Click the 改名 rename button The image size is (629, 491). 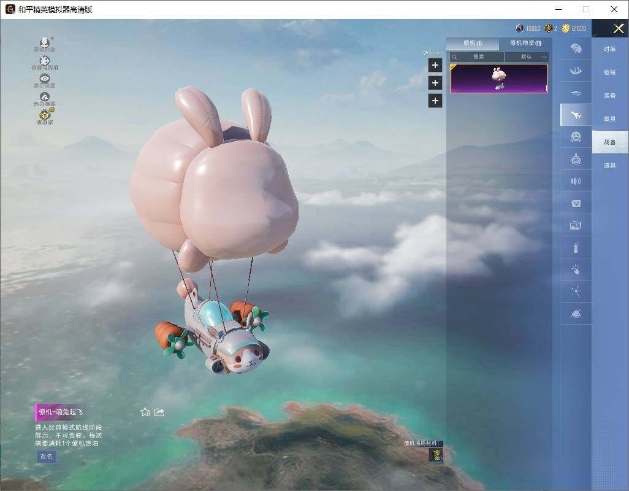pos(47,457)
